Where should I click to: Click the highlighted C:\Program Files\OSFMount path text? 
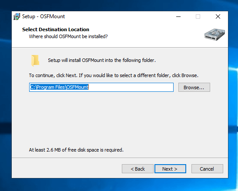coord(59,87)
